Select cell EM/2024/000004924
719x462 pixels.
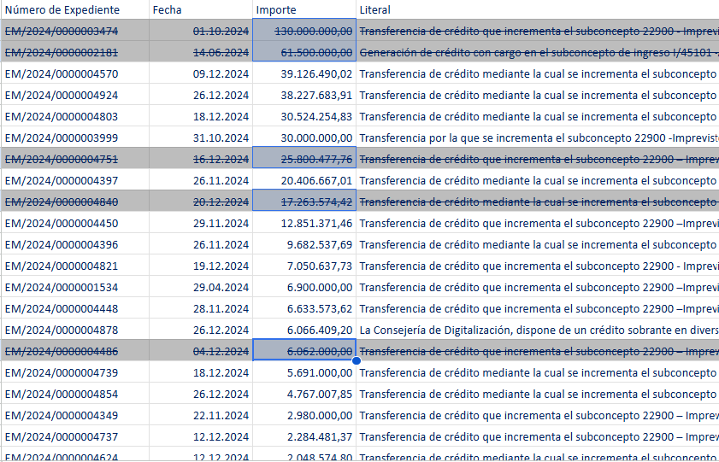coord(74,96)
